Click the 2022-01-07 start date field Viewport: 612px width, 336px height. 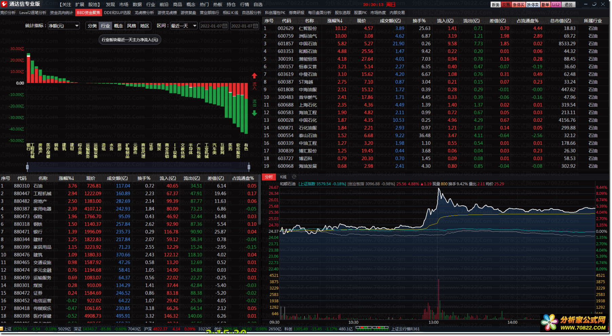click(x=214, y=26)
